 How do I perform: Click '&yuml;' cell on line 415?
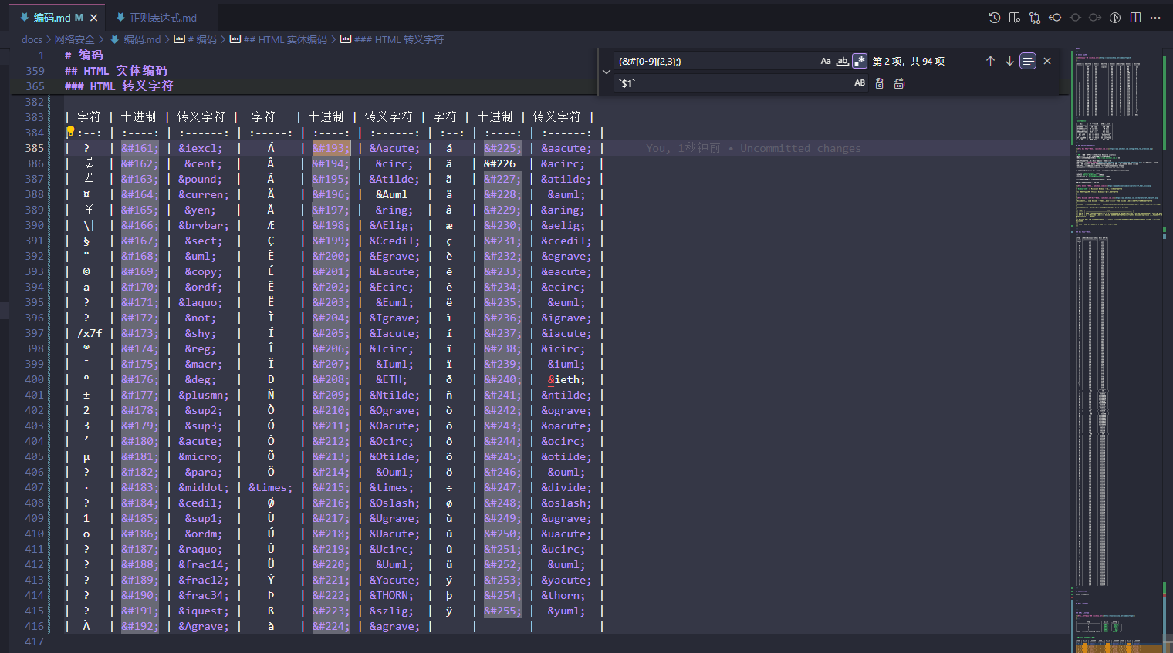point(566,611)
